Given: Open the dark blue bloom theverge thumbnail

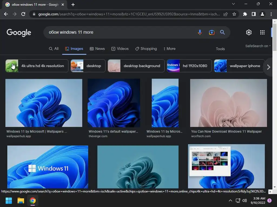Looking at the screenshot, I should [114, 103].
